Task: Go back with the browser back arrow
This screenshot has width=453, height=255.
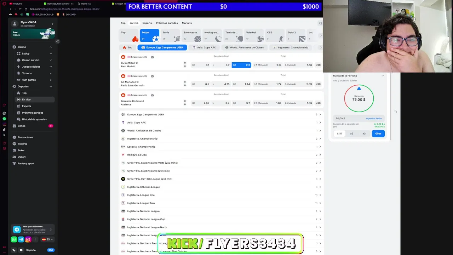Action: coord(11,9)
